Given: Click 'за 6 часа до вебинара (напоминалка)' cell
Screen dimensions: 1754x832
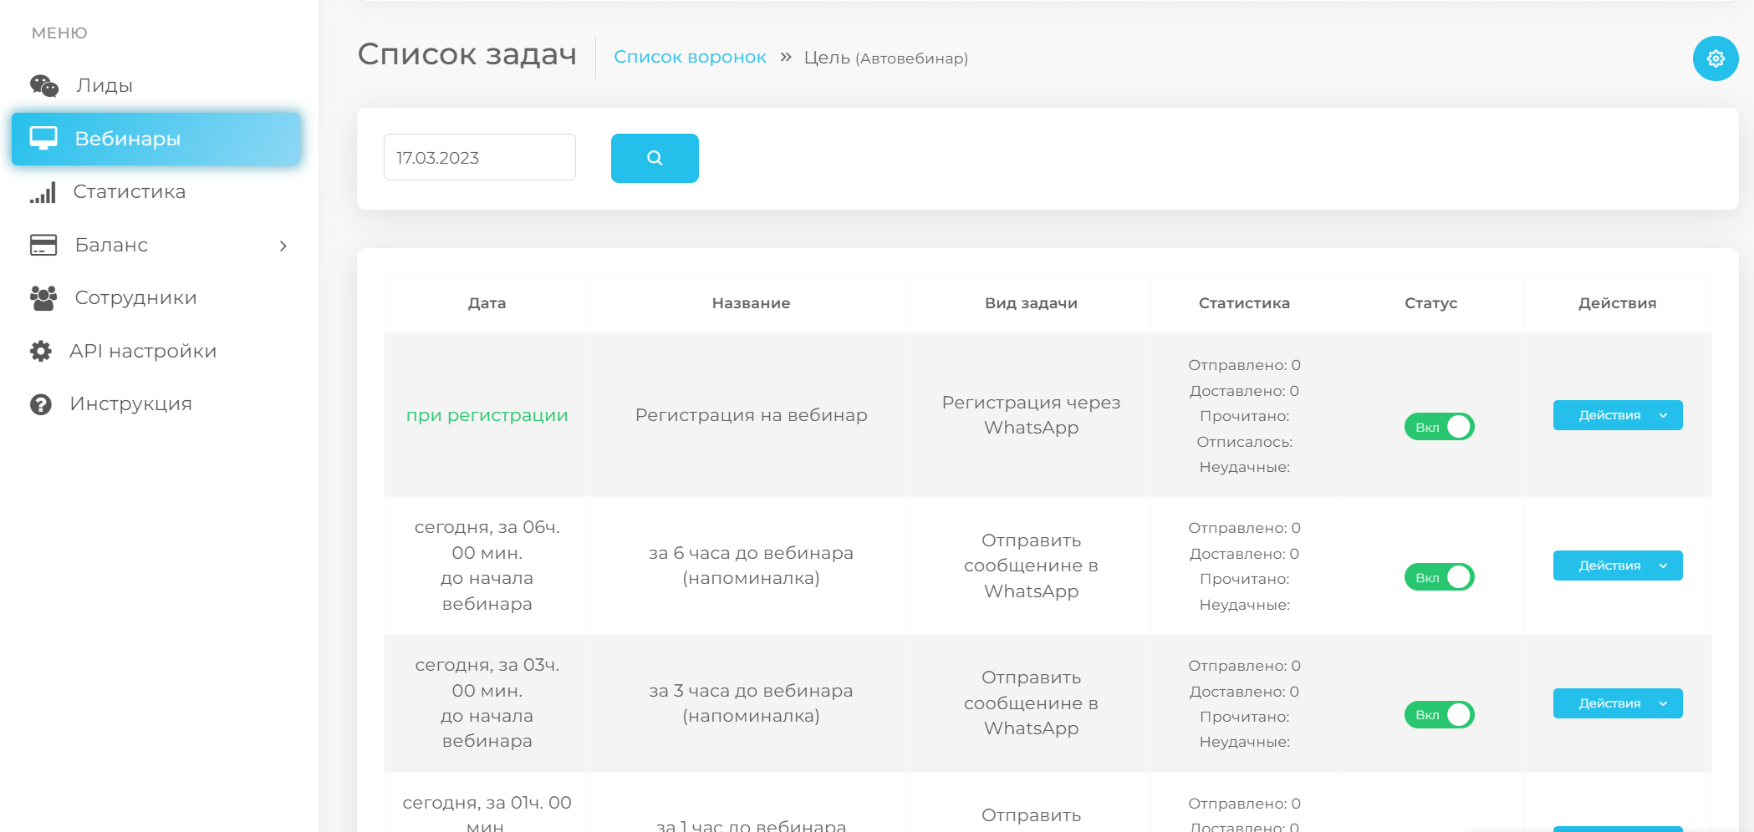Looking at the screenshot, I should [x=751, y=566].
